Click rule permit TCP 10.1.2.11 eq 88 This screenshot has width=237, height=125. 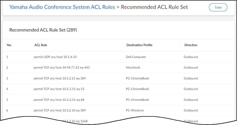[x=59, y=100]
